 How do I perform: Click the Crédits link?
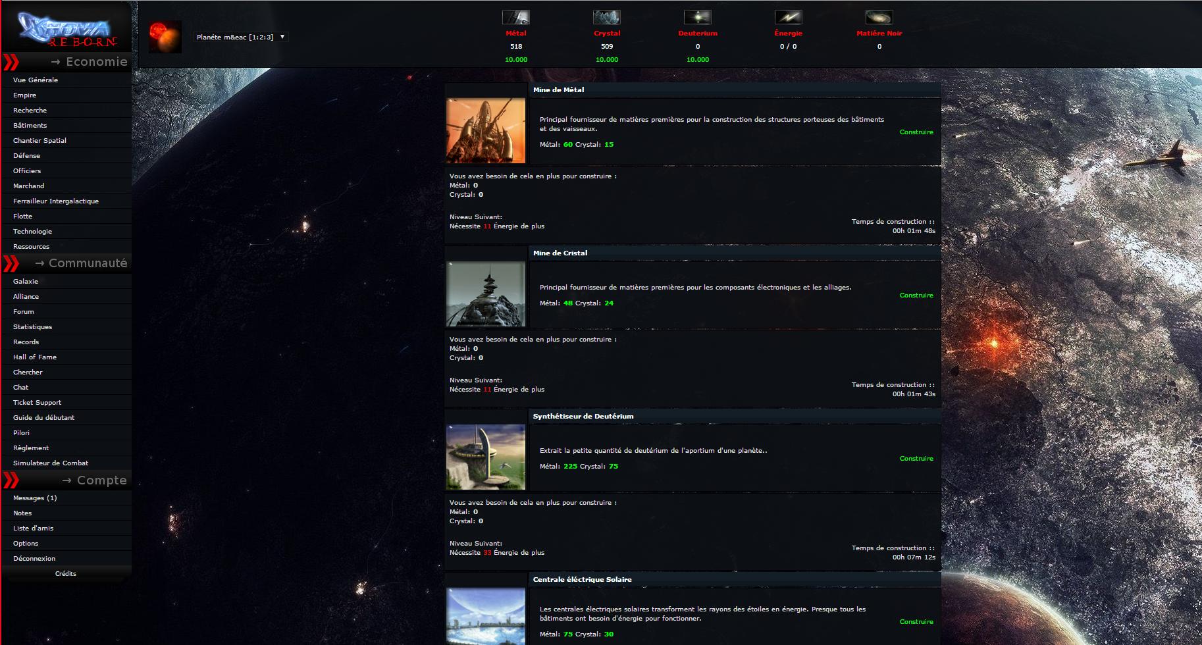pyautogui.click(x=66, y=574)
